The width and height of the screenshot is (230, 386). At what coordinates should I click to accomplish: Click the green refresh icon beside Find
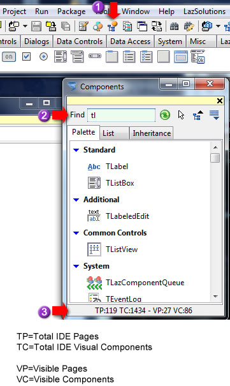pyautogui.click(x=165, y=115)
